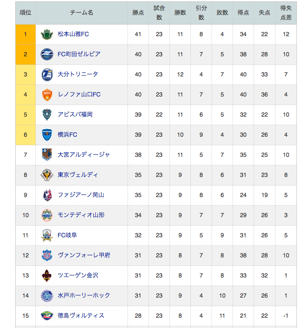Open the FC町田ゼルビア team link
The width and height of the screenshot is (305, 328).
click(x=79, y=54)
